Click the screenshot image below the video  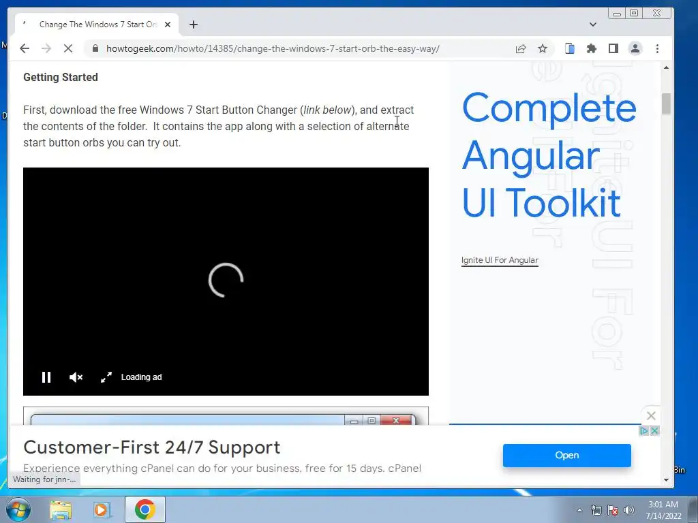point(226,416)
